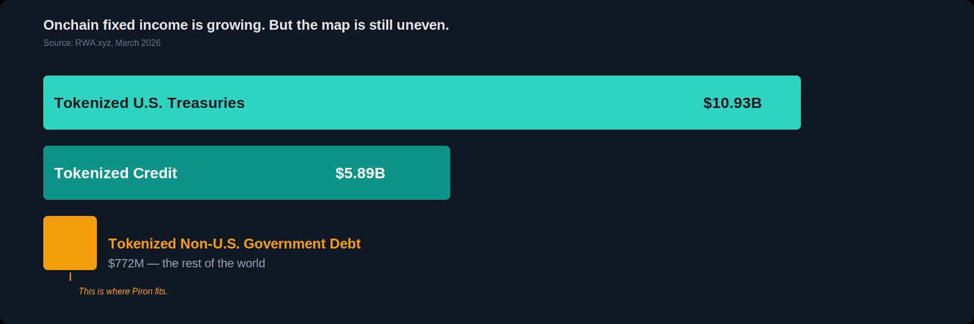Screen dimensions: 974x324
Task: Click the small orange tick below the square
Action: [70, 277]
